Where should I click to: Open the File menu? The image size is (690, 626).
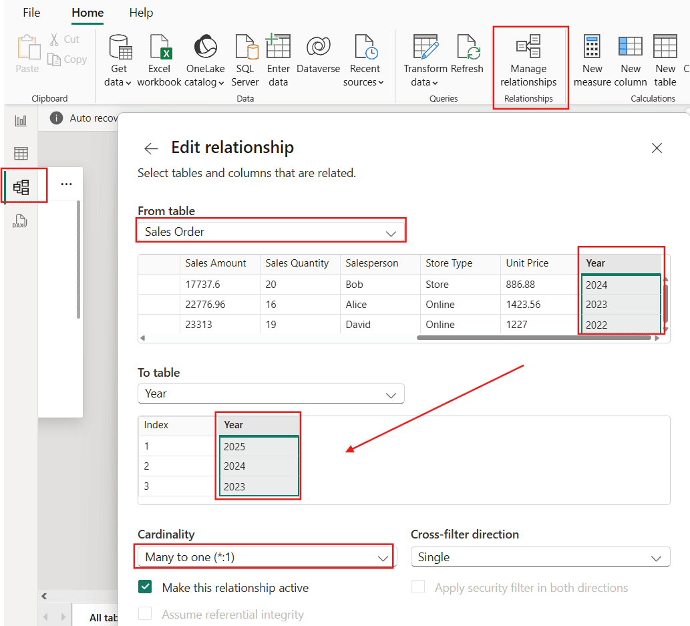pyautogui.click(x=31, y=13)
